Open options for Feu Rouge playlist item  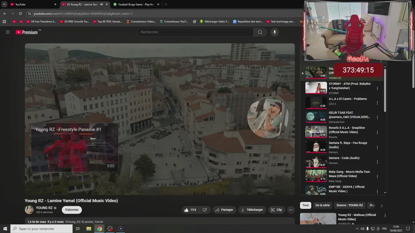(x=377, y=147)
